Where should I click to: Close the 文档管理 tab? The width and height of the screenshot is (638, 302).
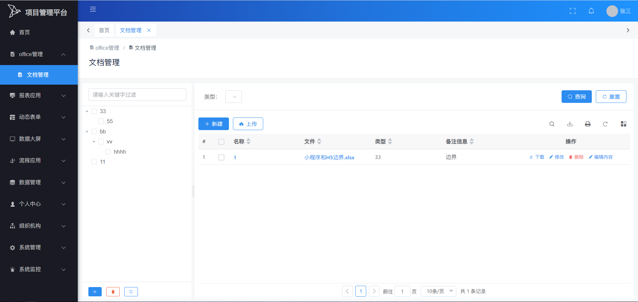[x=149, y=30]
